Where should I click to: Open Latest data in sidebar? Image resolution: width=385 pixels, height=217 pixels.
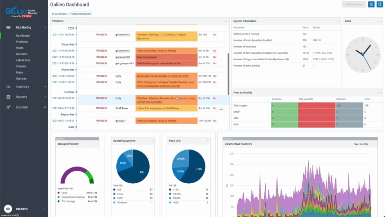(x=23, y=60)
